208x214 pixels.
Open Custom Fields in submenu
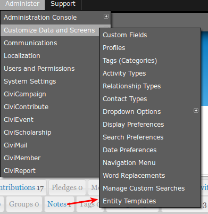[x=150, y=35]
